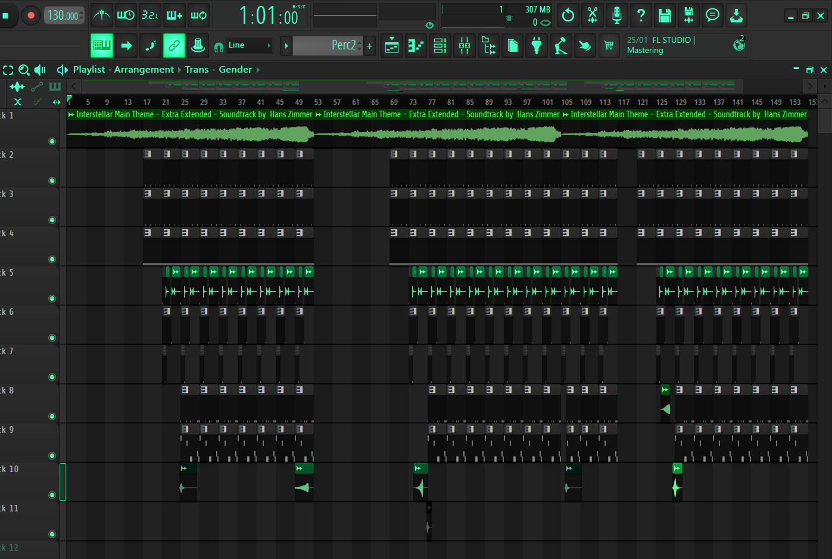Show automation clips filter icon
Screen dimensions: 832x559
pyautogui.click(x=37, y=87)
